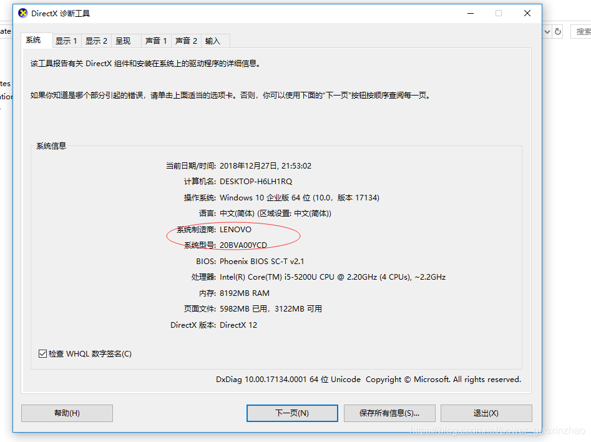Toggle the 检查 WHQL 数字签名 checkbox
The height and width of the screenshot is (442, 591).
42,354
